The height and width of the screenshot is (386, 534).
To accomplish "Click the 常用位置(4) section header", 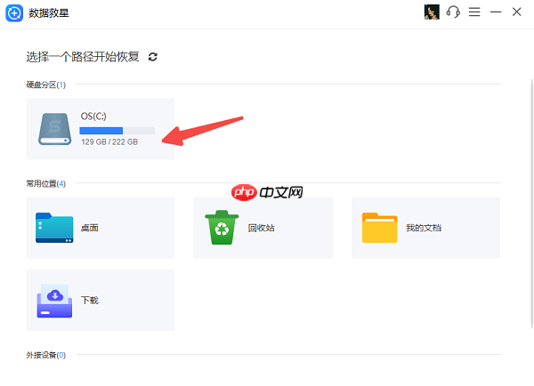I will 45,183.
